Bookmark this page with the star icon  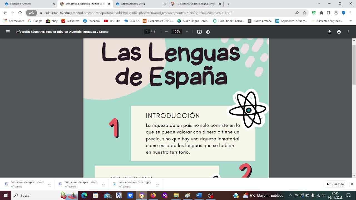(305, 13)
